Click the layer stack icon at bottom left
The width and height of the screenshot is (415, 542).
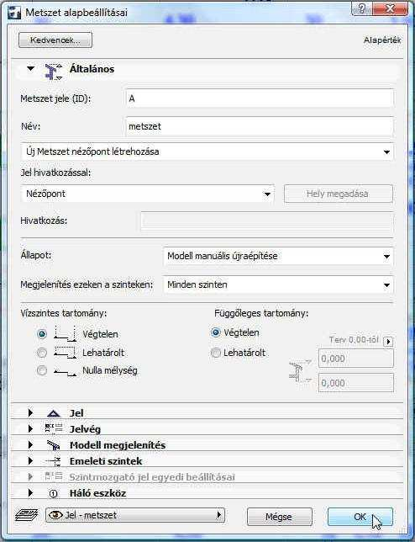point(27,515)
